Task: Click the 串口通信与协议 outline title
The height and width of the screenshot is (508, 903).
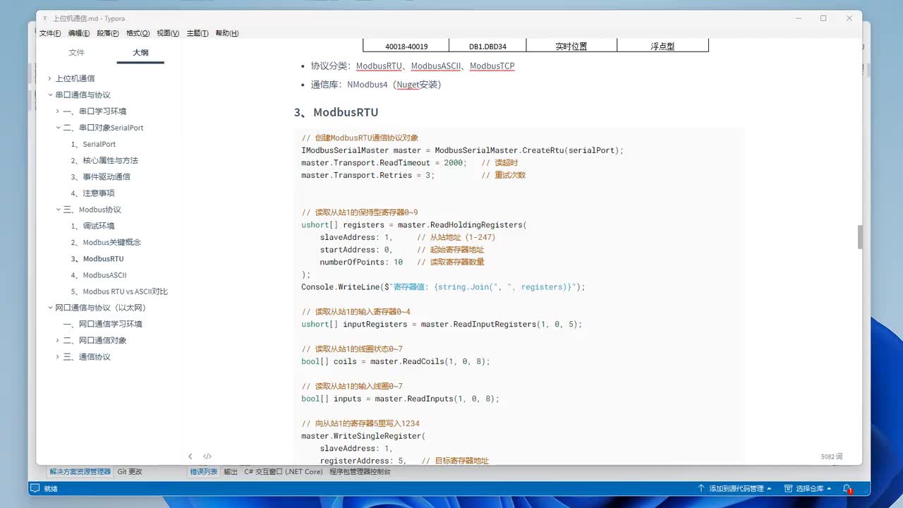Action: point(83,95)
